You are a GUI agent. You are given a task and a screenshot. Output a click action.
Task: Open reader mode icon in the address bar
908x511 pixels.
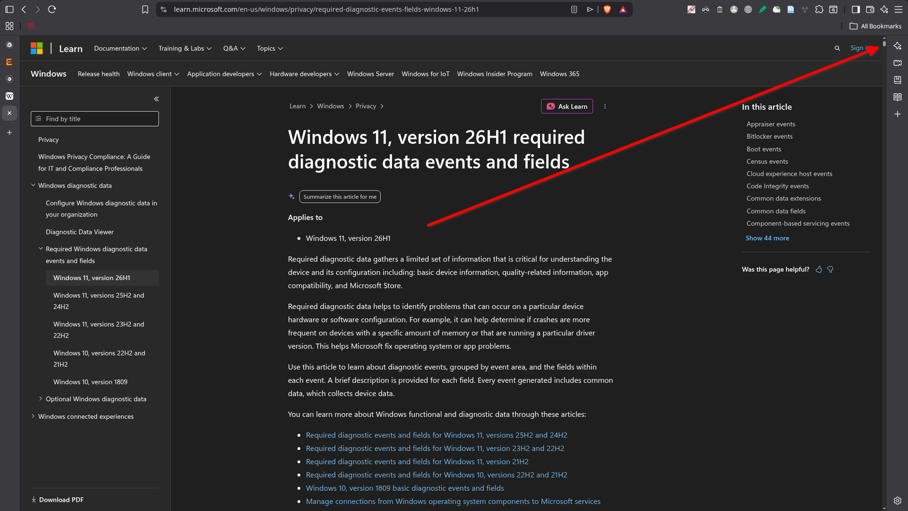click(x=574, y=9)
